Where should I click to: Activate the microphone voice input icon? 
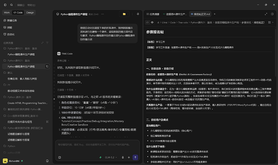pyautogui.click(x=123, y=157)
